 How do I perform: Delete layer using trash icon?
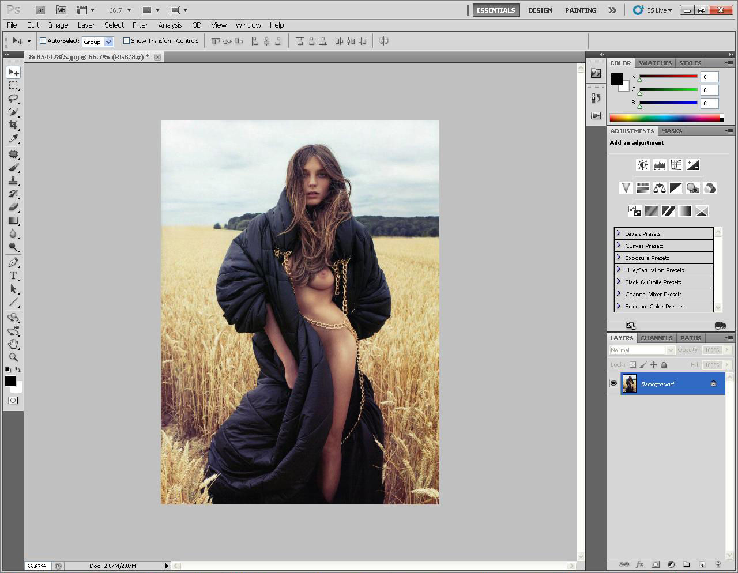718,564
